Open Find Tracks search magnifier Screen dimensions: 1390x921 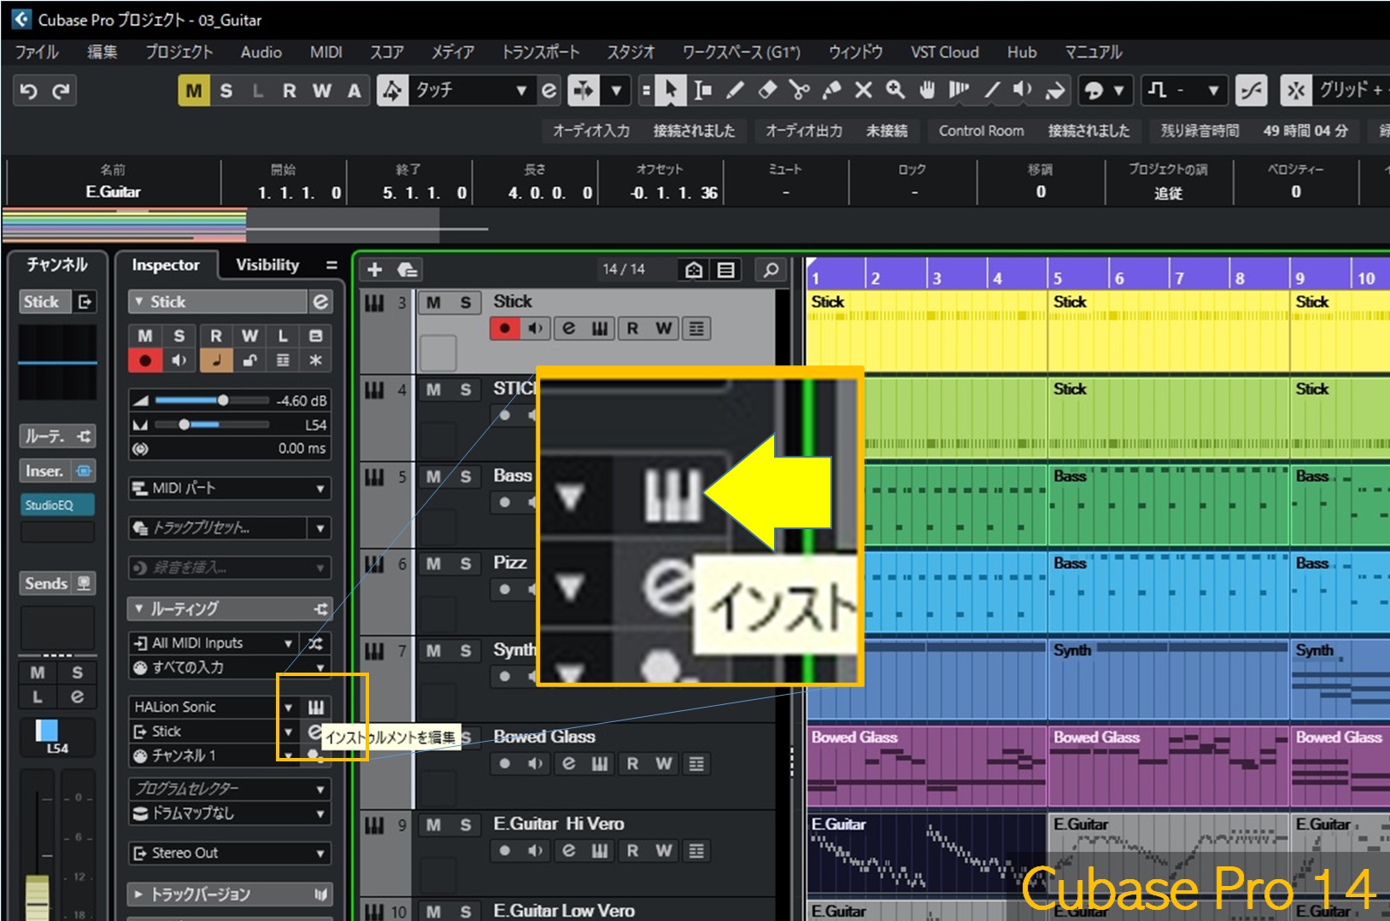[771, 270]
